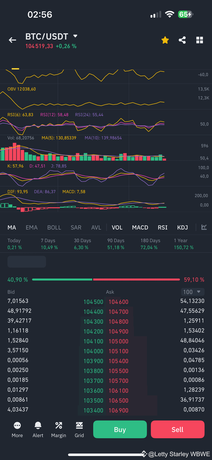This screenshot has width=212, height=460.
Task: Open the share icon
Action: tap(182, 40)
